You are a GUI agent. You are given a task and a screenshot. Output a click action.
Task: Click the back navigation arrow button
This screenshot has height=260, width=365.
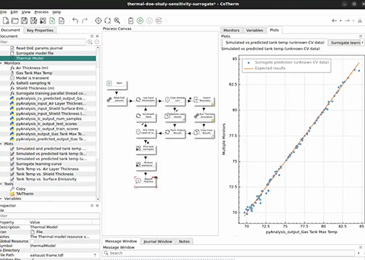(x=334, y=21)
